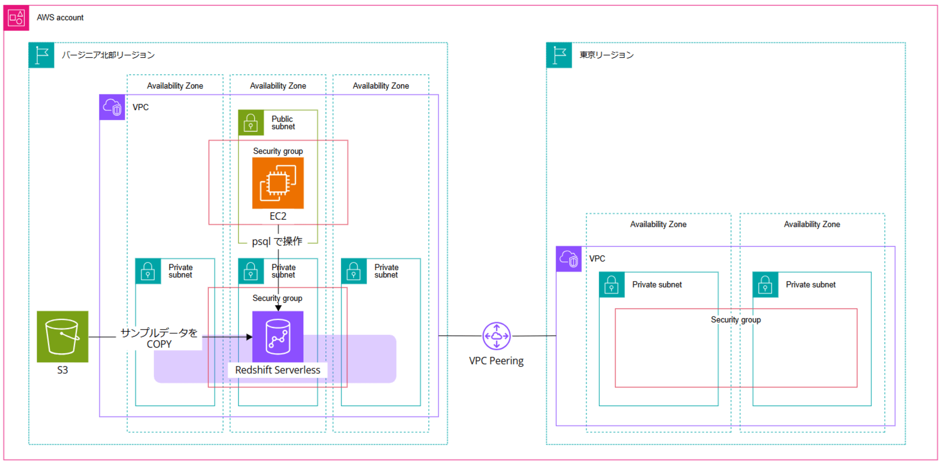The image size is (943, 464).
Task: Click the 'Public subnet' label
Action: pyautogui.click(x=283, y=123)
